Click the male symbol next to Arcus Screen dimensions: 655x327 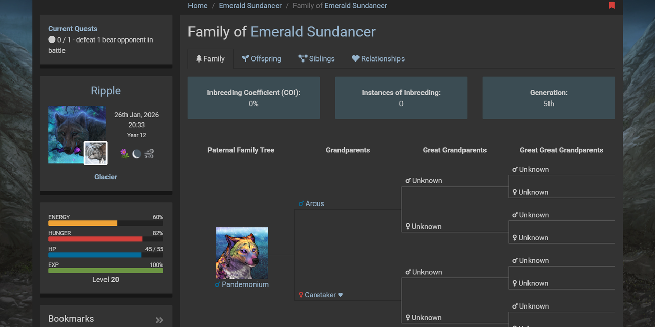(301, 203)
